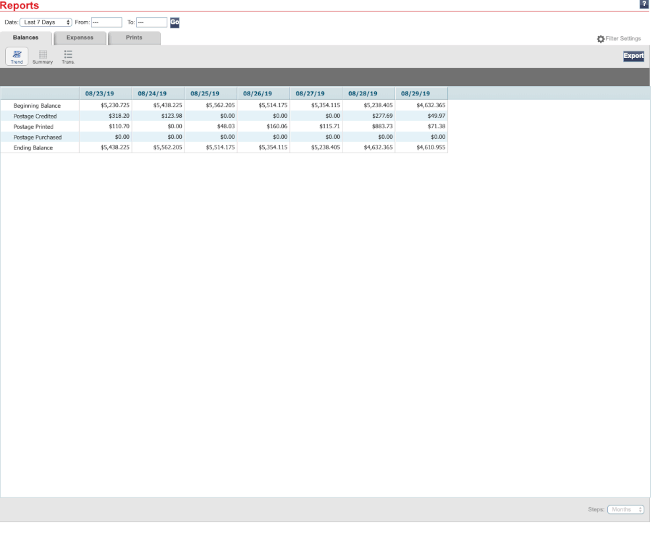Open the Prints tab
658x554 pixels.
click(x=134, y=38)
